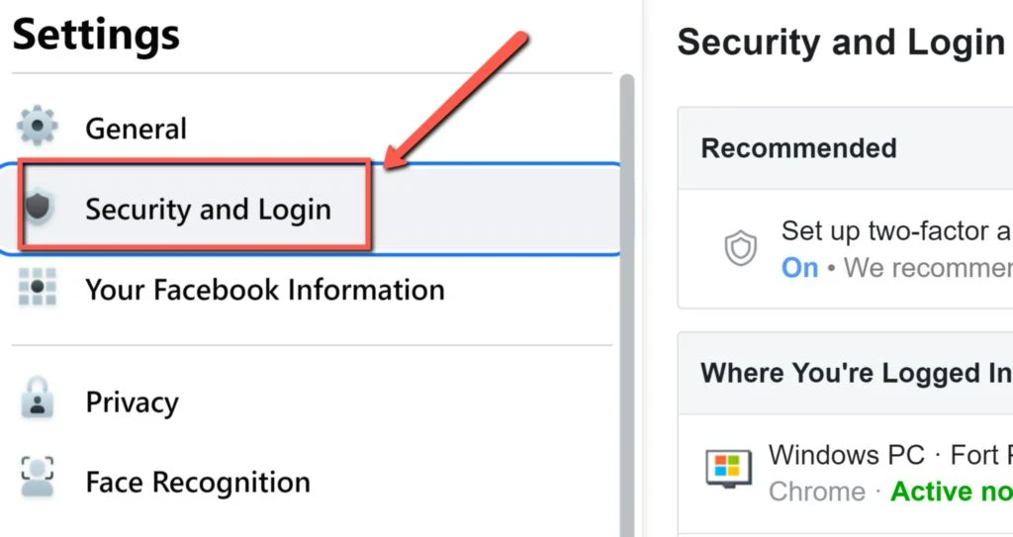Click the Where You're Logged In header
The width and height of the screenshot is (1013, 537).
[x=856, y=373]
